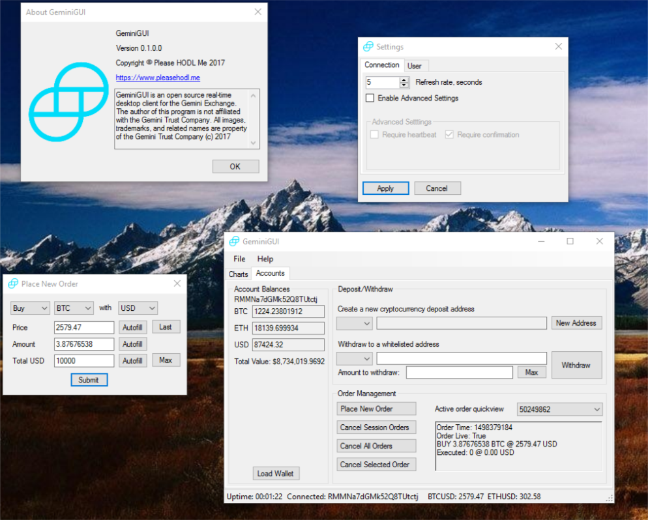Increase refresh rate with up spinner arrow
Viewport: 648px width, 520px height.
pos(404,79)
